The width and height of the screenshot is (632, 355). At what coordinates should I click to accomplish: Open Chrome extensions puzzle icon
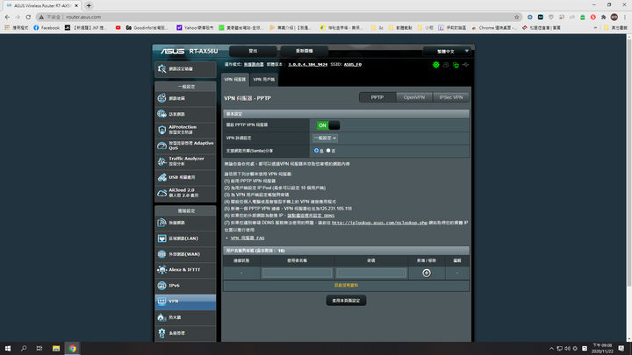click(x=603, y=17)
